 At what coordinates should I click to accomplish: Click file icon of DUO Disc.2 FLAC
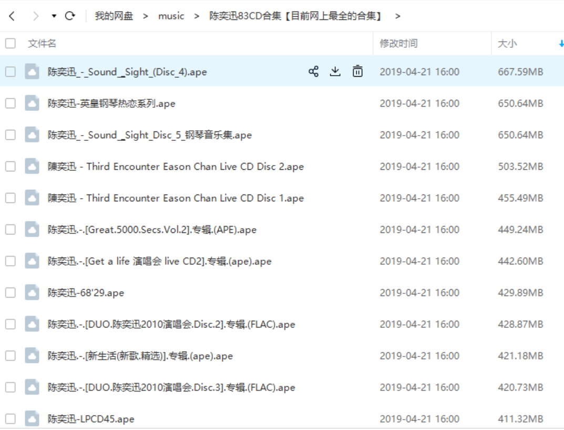32,324
